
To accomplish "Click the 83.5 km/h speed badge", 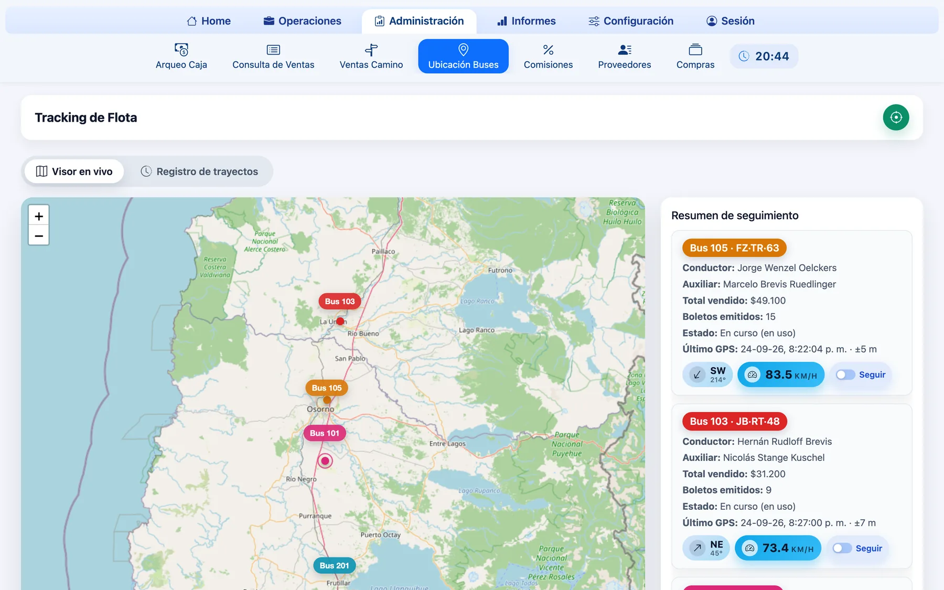I will 781,374.
